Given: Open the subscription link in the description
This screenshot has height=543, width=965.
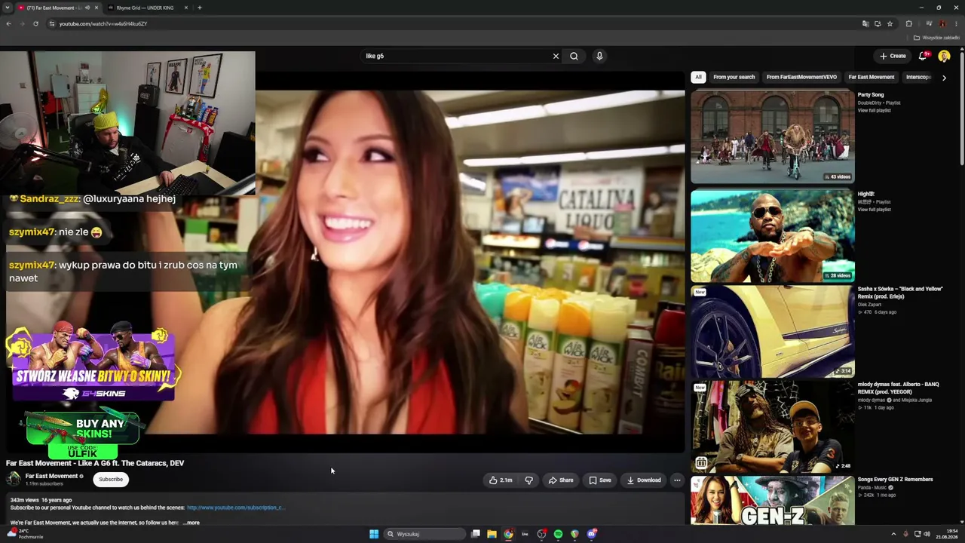Looking at the screenshot, I should click(x=236, y=508).
